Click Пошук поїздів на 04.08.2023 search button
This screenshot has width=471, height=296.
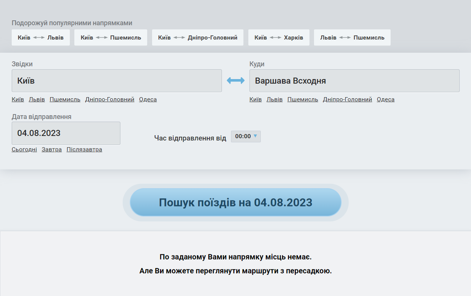pyautogui.click(x=235, y=202)
